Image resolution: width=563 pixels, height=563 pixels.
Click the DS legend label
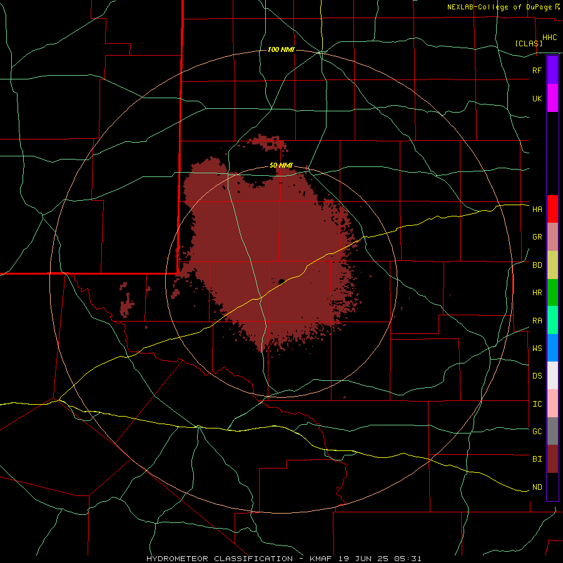coord(537,376)
